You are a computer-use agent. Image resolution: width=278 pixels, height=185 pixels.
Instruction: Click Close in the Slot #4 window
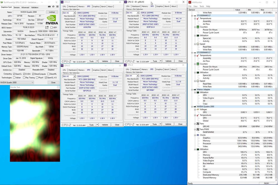pyautogui.click(x=180, y=124)
